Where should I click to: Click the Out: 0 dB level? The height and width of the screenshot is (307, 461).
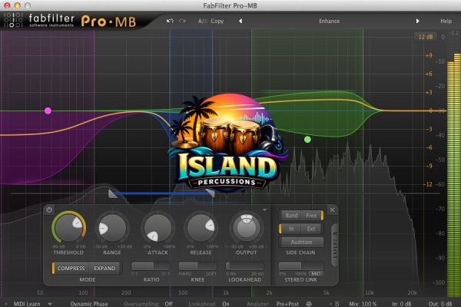click(440, 304)
